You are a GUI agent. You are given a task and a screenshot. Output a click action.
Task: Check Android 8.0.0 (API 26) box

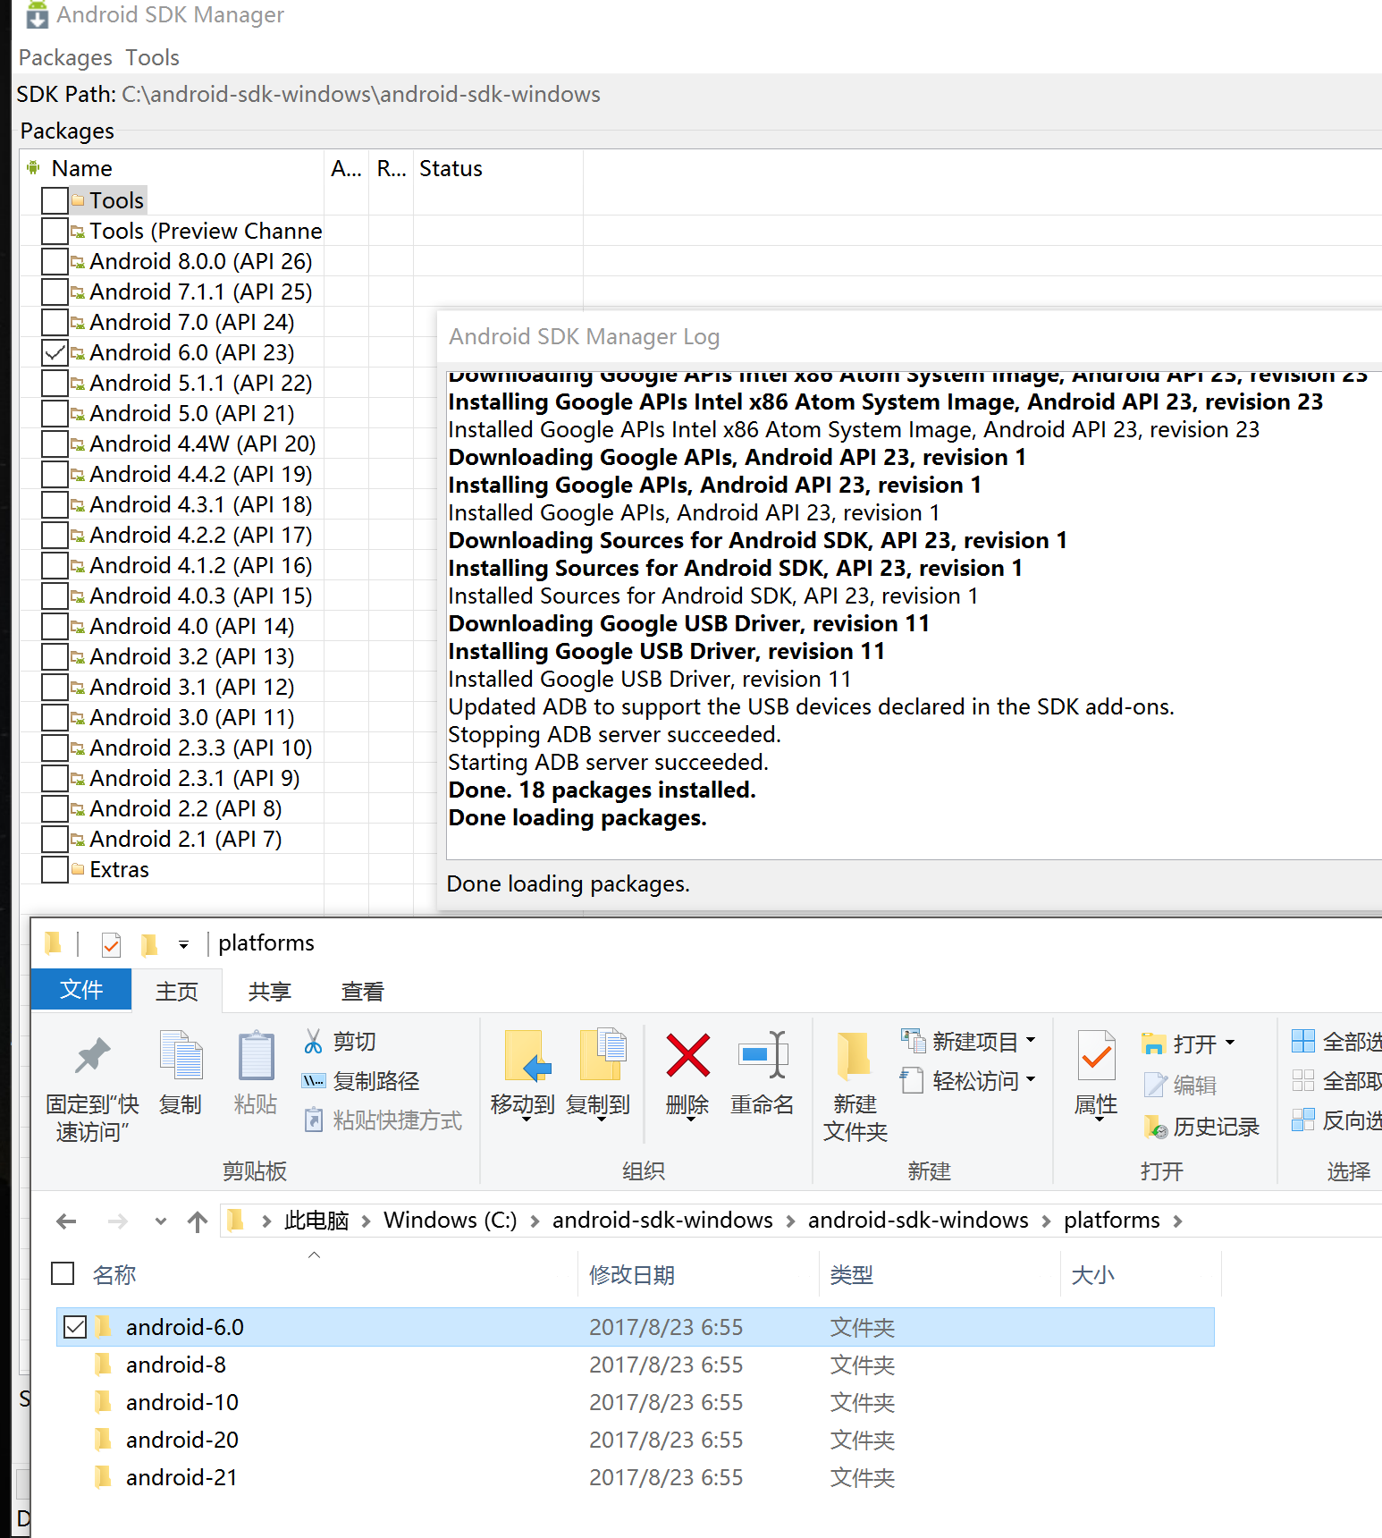55,261
